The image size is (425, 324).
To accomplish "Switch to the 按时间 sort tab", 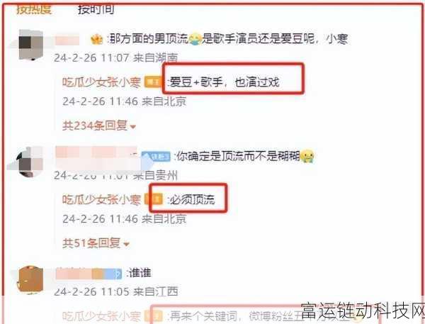I will coord(96,9).
